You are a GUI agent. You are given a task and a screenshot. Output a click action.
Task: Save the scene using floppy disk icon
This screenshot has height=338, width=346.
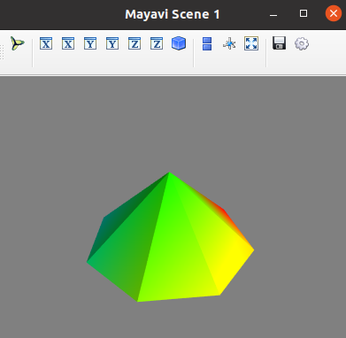(279, 43)
